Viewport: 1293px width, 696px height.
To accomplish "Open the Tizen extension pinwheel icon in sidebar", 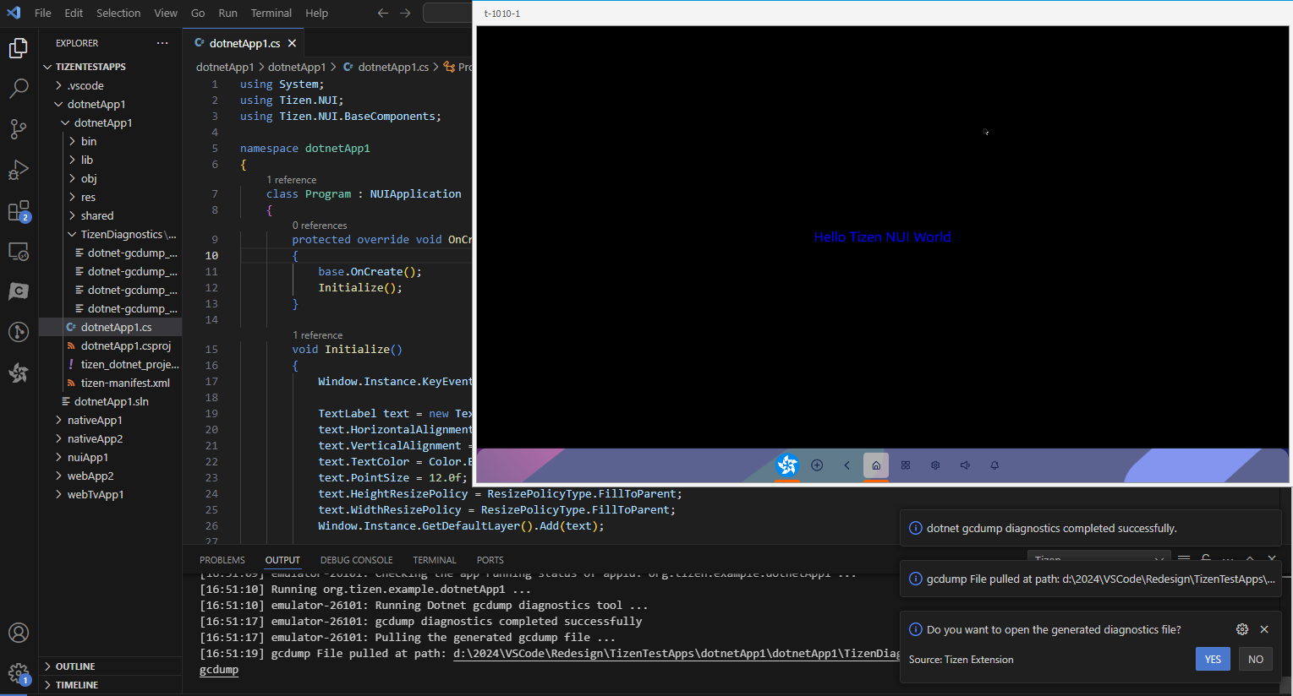I will tap(19, 372).
